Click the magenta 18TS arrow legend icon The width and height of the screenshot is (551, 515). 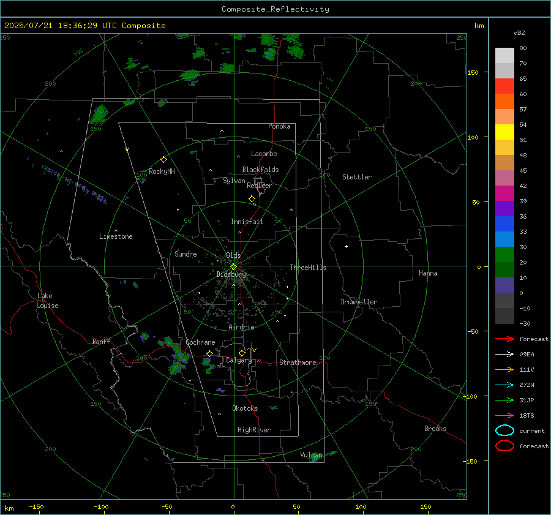tap(504, 416)
